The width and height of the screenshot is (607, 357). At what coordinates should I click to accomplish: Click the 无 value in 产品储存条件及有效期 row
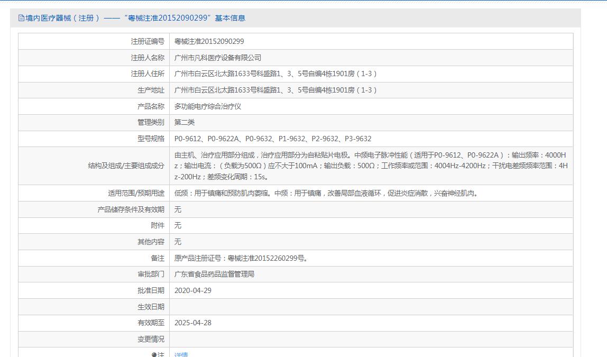click(178, 209)
